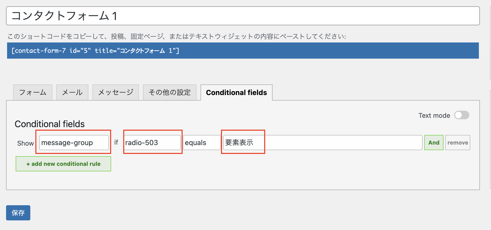Open the message-group field selector
491x230 pixels.
tap(73, 143)
